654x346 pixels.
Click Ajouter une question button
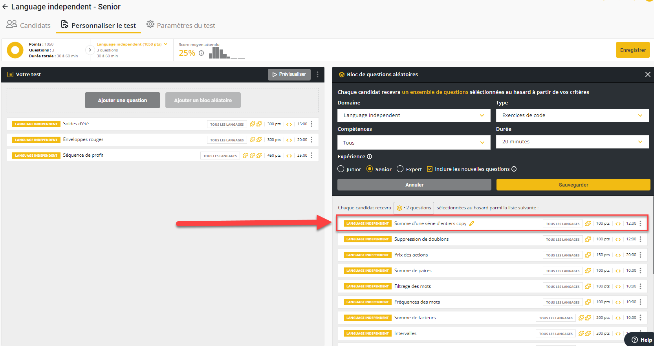(x=123, y=100)
